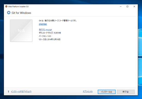Click the インストール button

(106, 92)
